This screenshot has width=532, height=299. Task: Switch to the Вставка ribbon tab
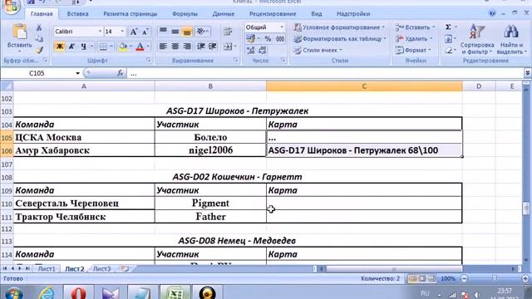tap(77, 14)
